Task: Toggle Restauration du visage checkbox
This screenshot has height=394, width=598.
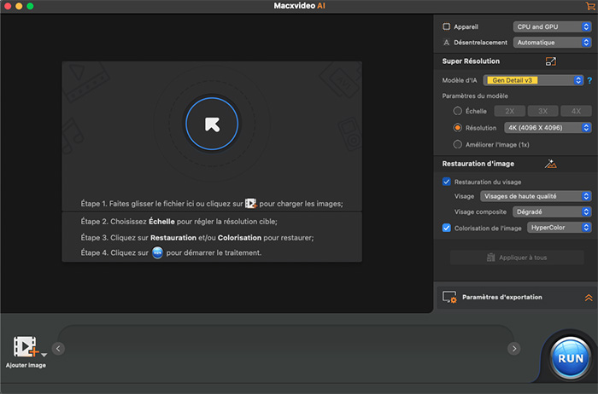Action: (x=446, y=182)
